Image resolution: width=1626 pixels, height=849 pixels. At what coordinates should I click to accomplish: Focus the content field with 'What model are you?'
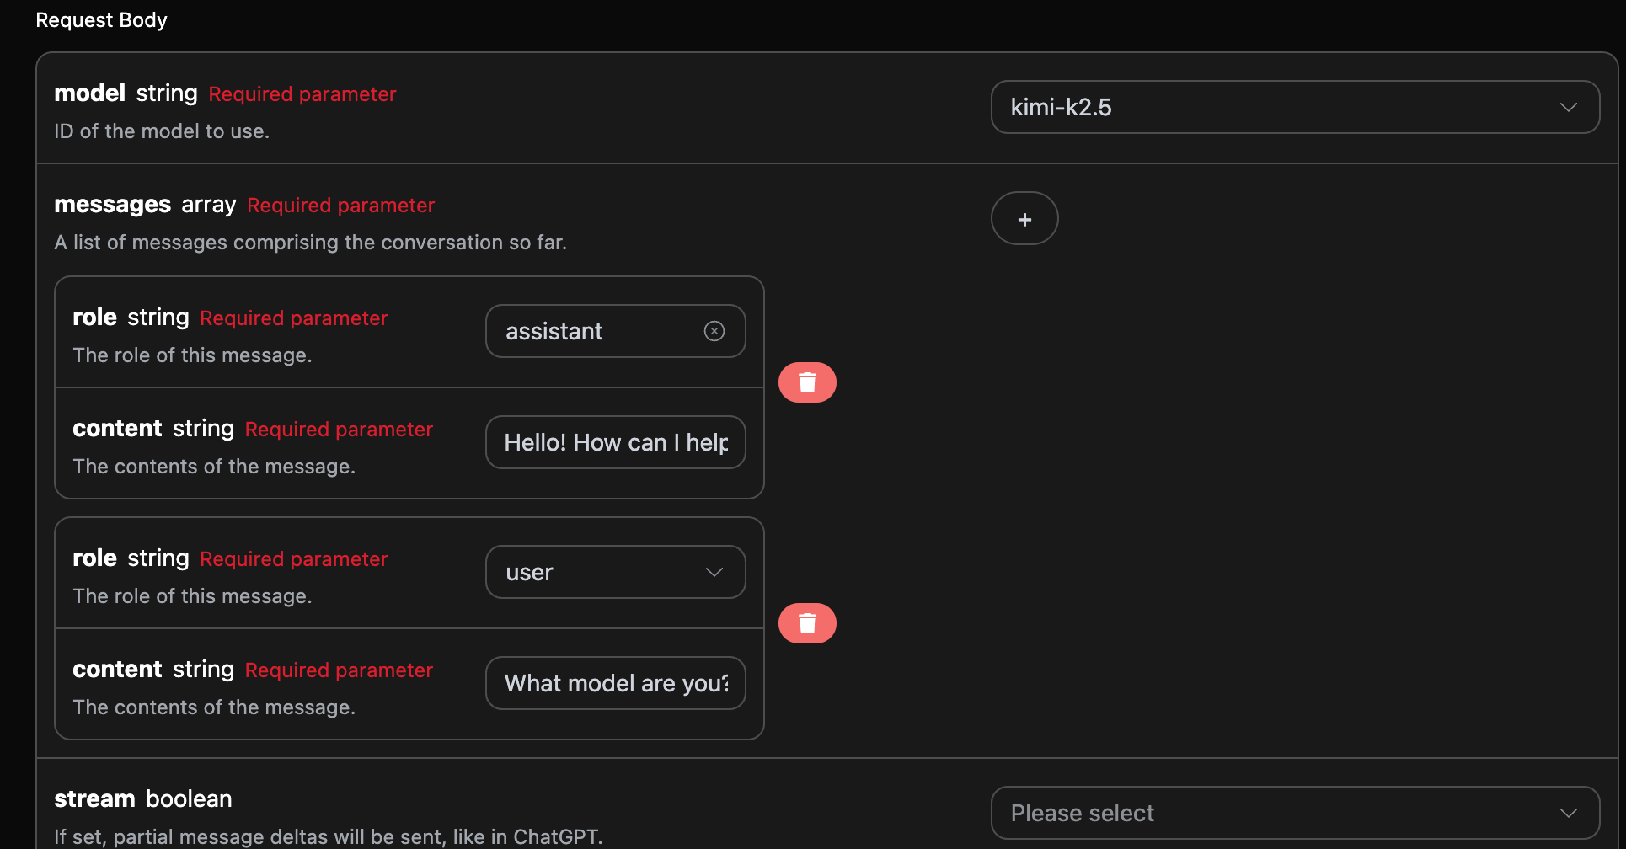pyautogui.click(x=615, y=683)
